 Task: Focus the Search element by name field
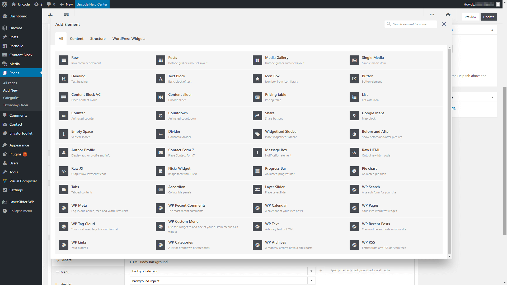point(411,24)
